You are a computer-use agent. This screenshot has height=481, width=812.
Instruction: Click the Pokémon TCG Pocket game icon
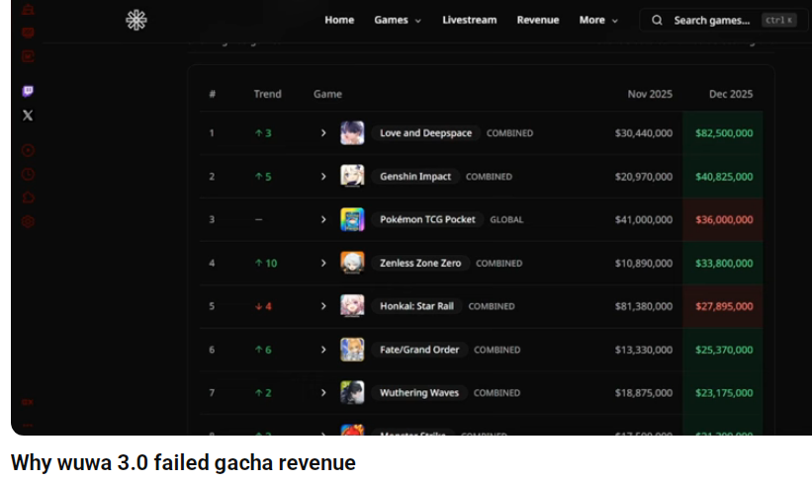(352, 219)
